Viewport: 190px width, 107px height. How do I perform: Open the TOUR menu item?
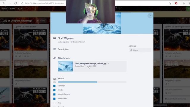click(x=12, y=9)
